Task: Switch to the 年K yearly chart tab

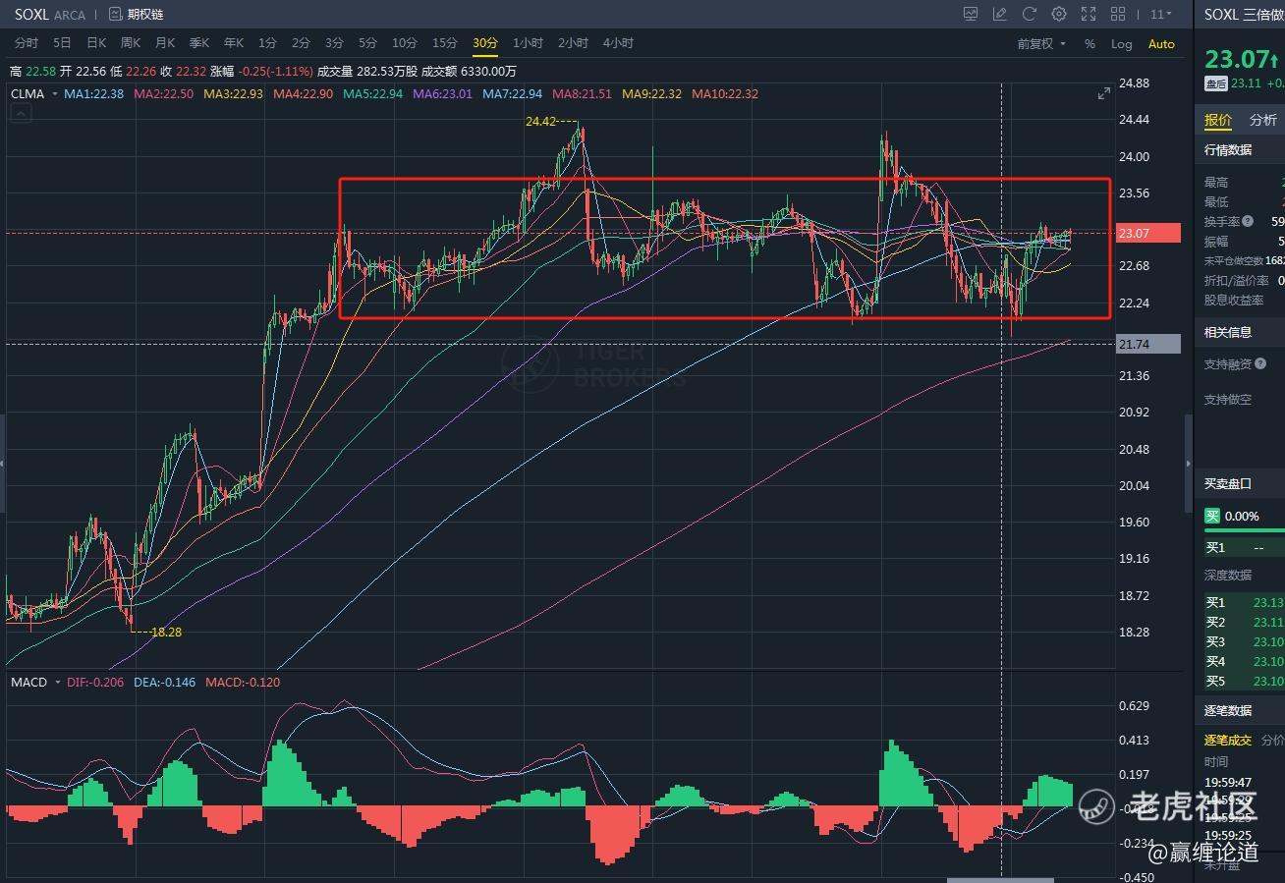Action: (234, 43)
